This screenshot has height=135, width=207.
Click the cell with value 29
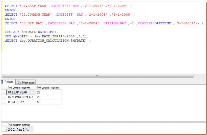tap(48, 92)
